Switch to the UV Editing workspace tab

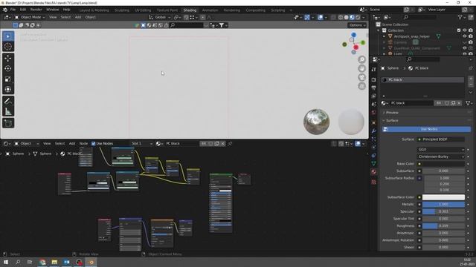click(x=143, y=10)
